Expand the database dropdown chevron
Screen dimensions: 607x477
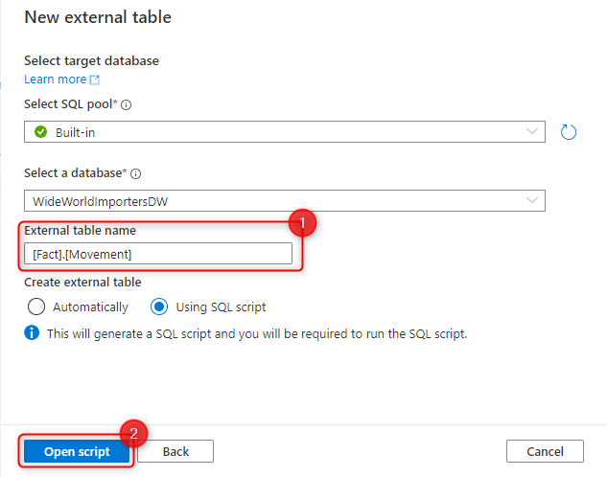[532, 200]
